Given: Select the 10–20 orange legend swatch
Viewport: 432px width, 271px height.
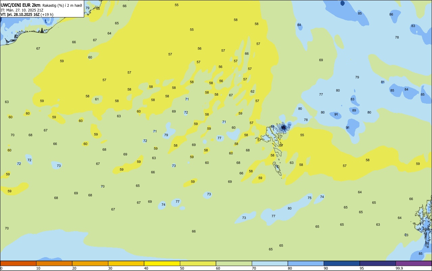Looking at the screenshot, I should coord(54,263).
